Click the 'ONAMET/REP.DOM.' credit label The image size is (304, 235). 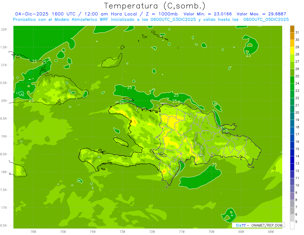tap(268, 225)
